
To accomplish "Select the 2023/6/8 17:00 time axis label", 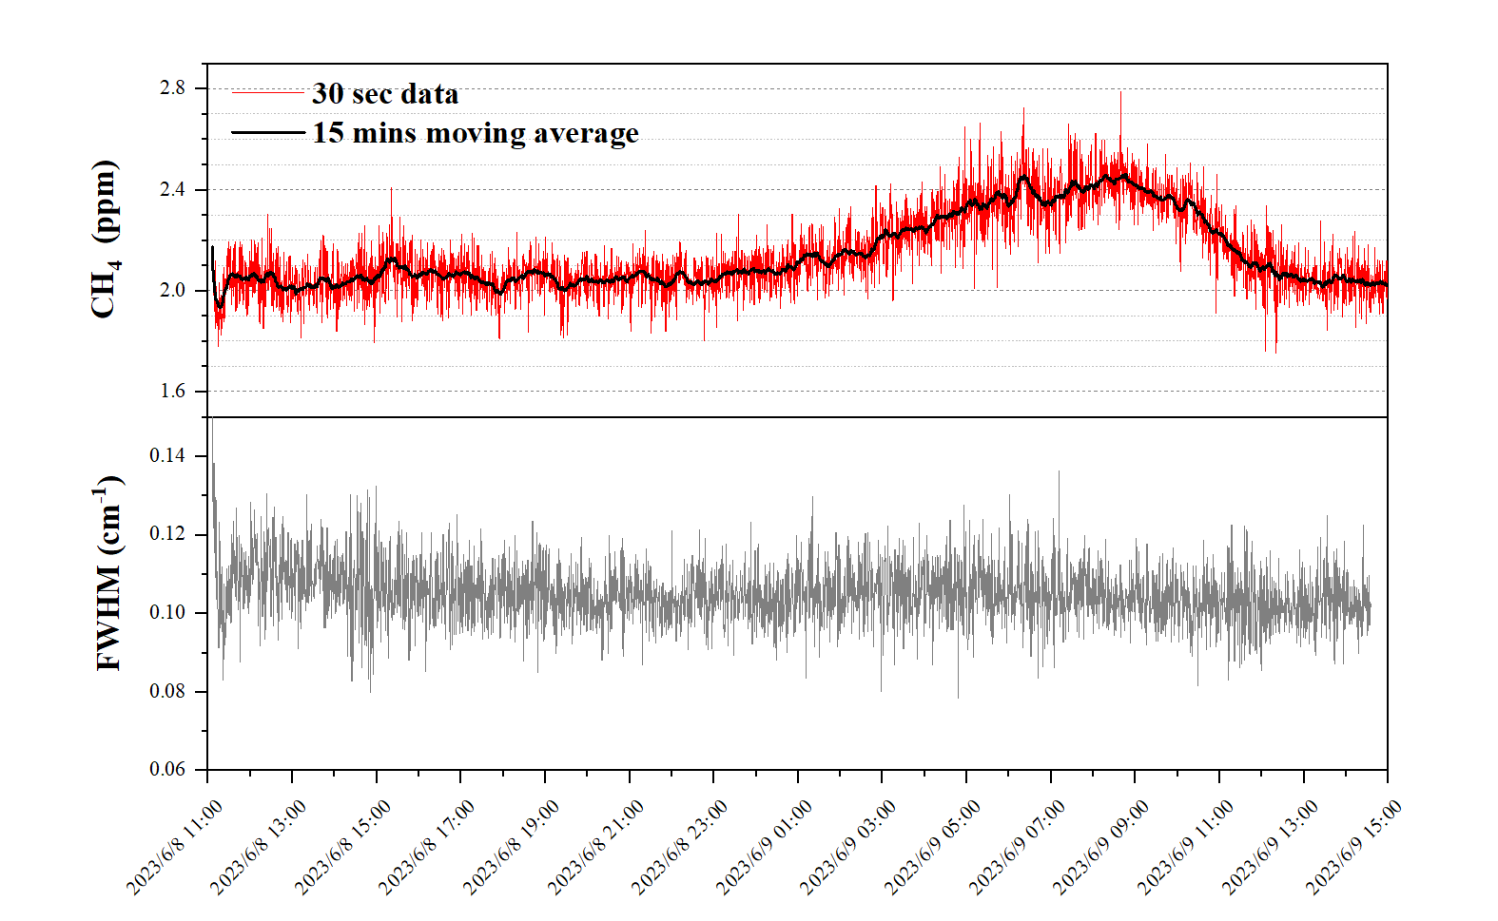I will [427, 847].
